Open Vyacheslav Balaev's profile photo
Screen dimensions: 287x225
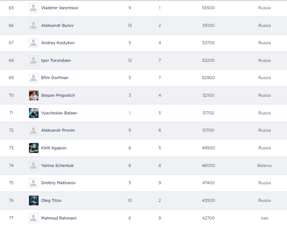pyautogui.click(x=34, y=113)
